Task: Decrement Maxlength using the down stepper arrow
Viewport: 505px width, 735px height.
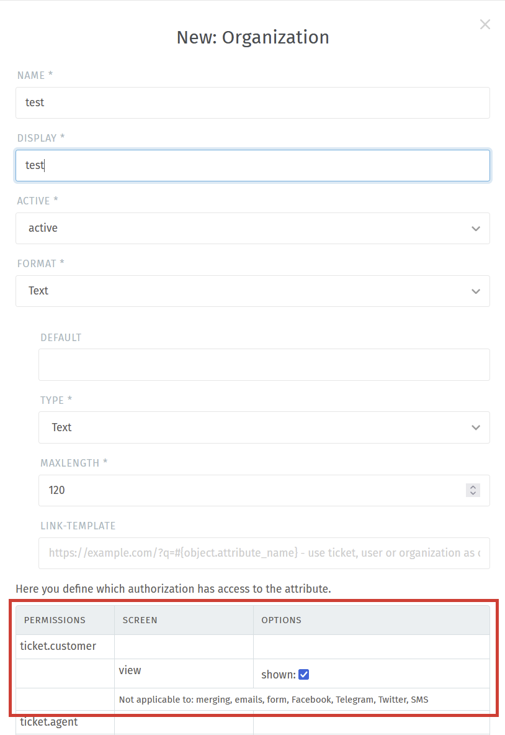Action: [473, 493]
